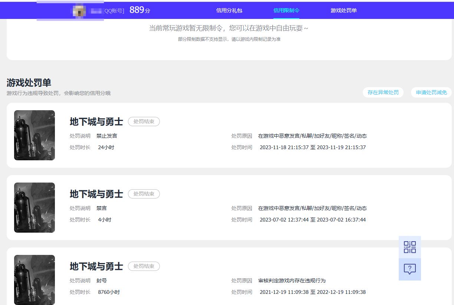Select game thumbnail of the 4小时 禁言 record
The height and width of the screenshot is (305, 454).
(x=34, y=207)
